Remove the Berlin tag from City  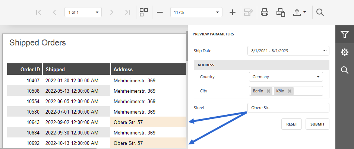268,91
